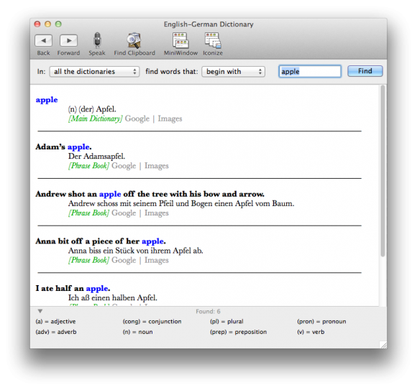Click the Speak microphone icon
The image size is (417, 390).
pos(97,41)
